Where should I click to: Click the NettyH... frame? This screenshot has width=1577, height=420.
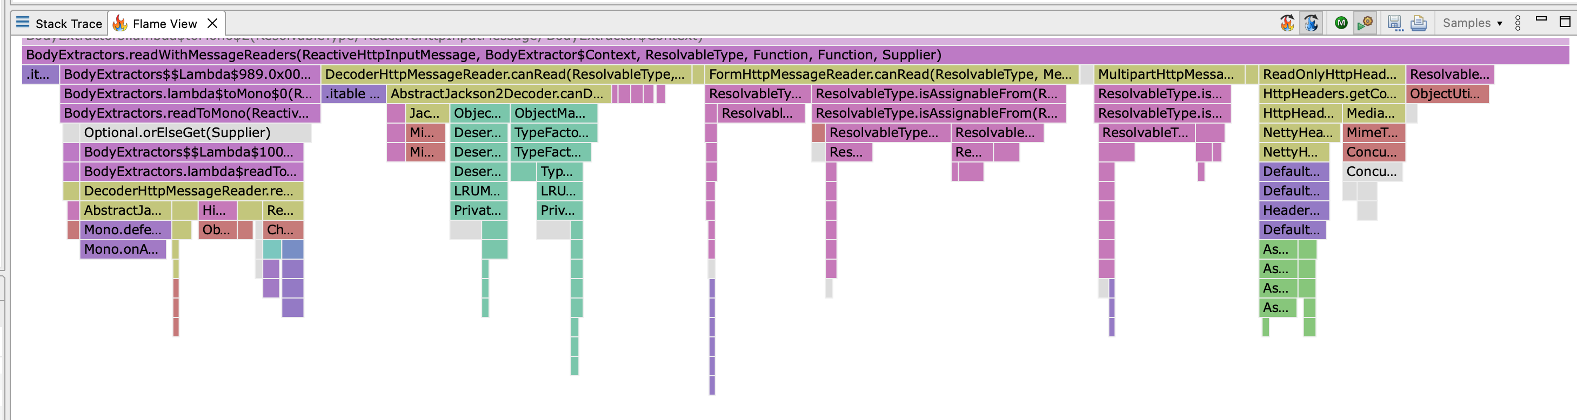coord(1294,152)
